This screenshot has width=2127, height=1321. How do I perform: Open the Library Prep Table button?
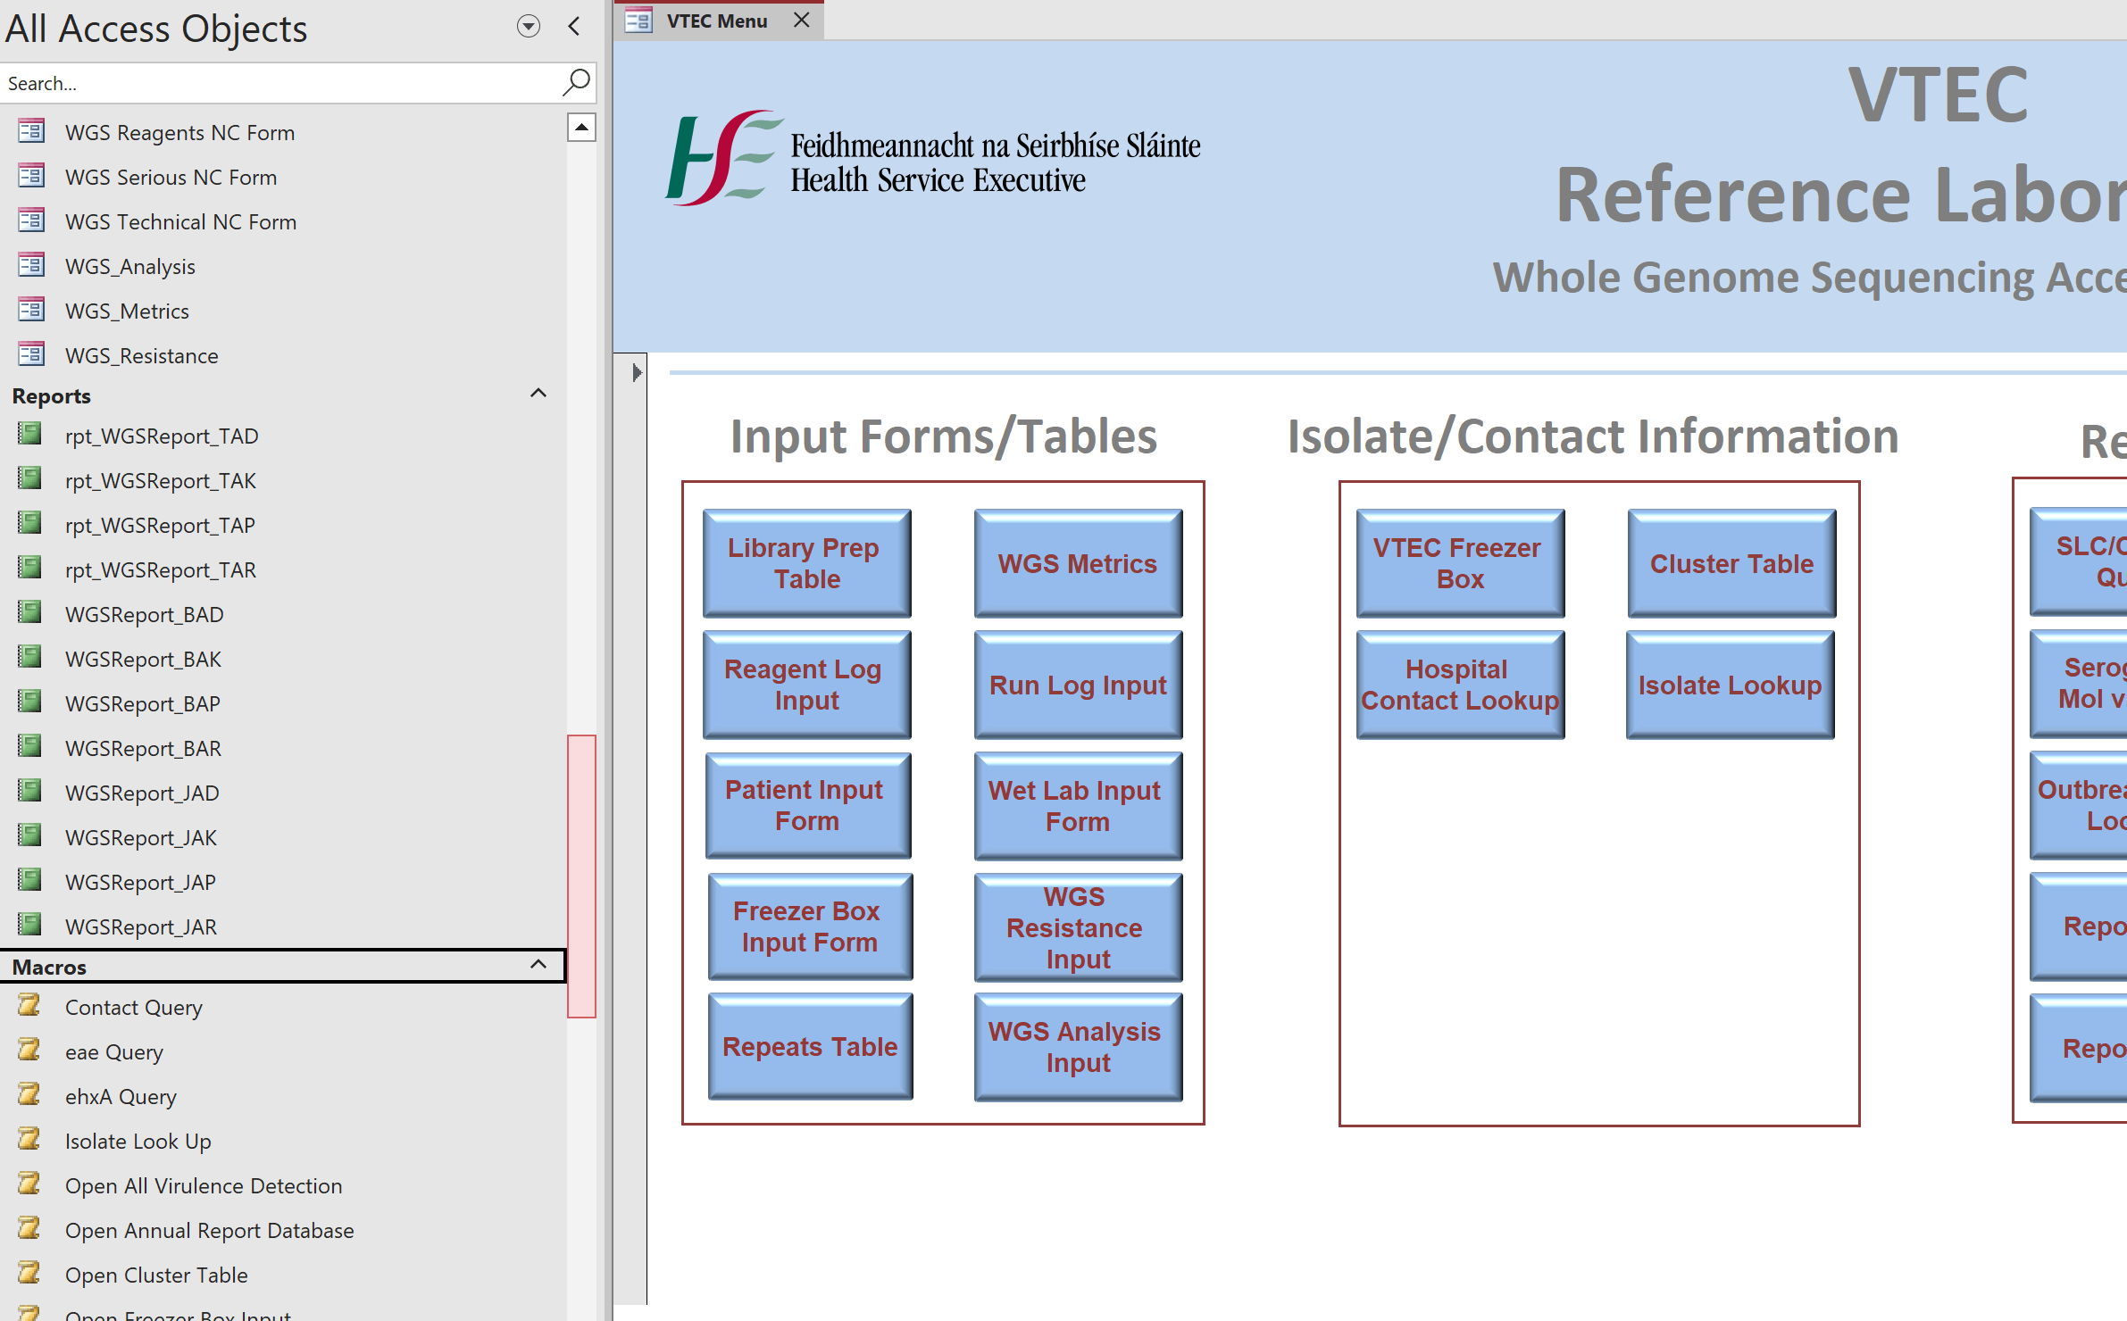806,563
